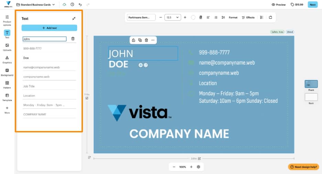Open Product options sidebar panel

tap(7, 20)
